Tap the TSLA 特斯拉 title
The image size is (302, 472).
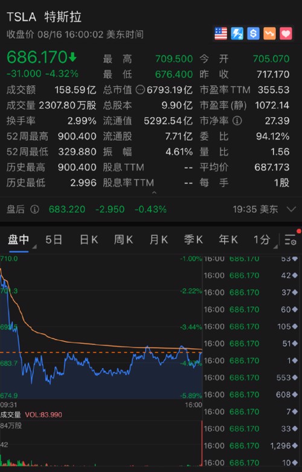click(44, 17)
